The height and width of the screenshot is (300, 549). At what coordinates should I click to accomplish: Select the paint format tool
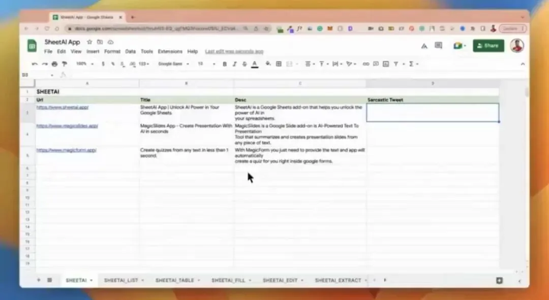(x=65, y=64)
